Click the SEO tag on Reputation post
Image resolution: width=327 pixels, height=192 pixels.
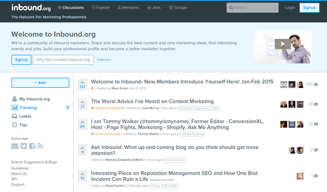click(x=174, y=186)
